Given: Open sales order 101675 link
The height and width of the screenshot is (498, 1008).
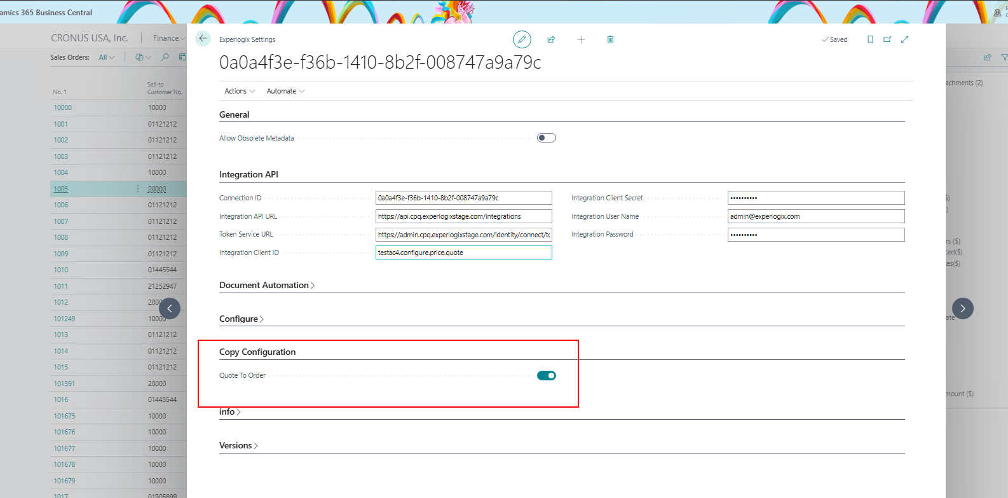Looking at the screenshot, I should tap(64, 416).
